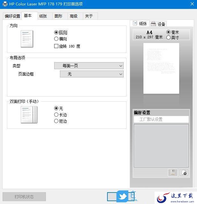This screenshot has height=204, width=197.
Task: Click the A4 210 x 297 毫米 size label
Action: click(x=149, y=35)
